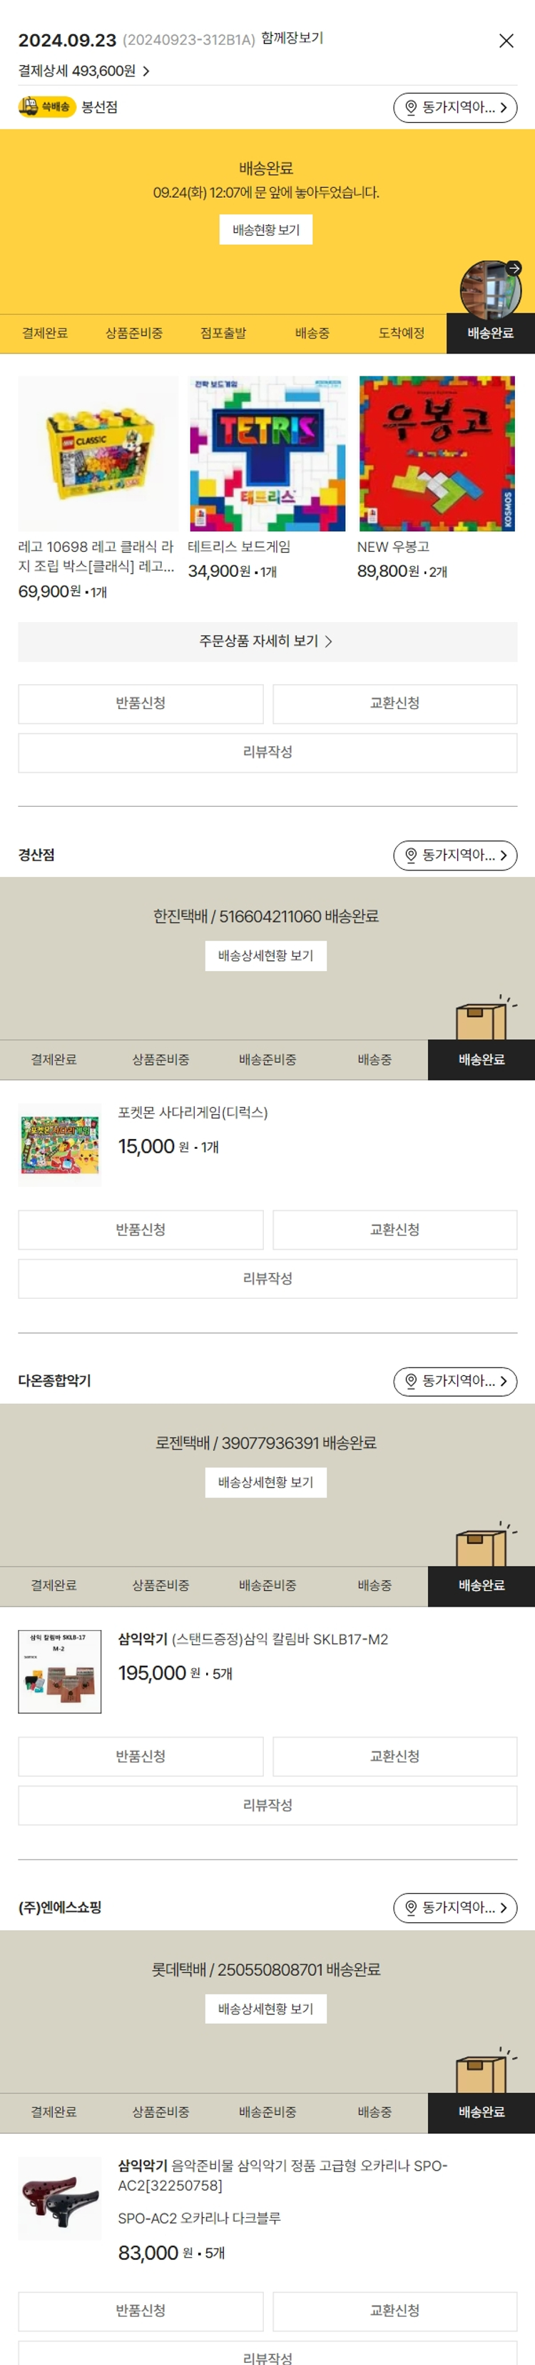The image size is (535, 2365).
Task: Write review for 봉선점 items
Action: 267,752
